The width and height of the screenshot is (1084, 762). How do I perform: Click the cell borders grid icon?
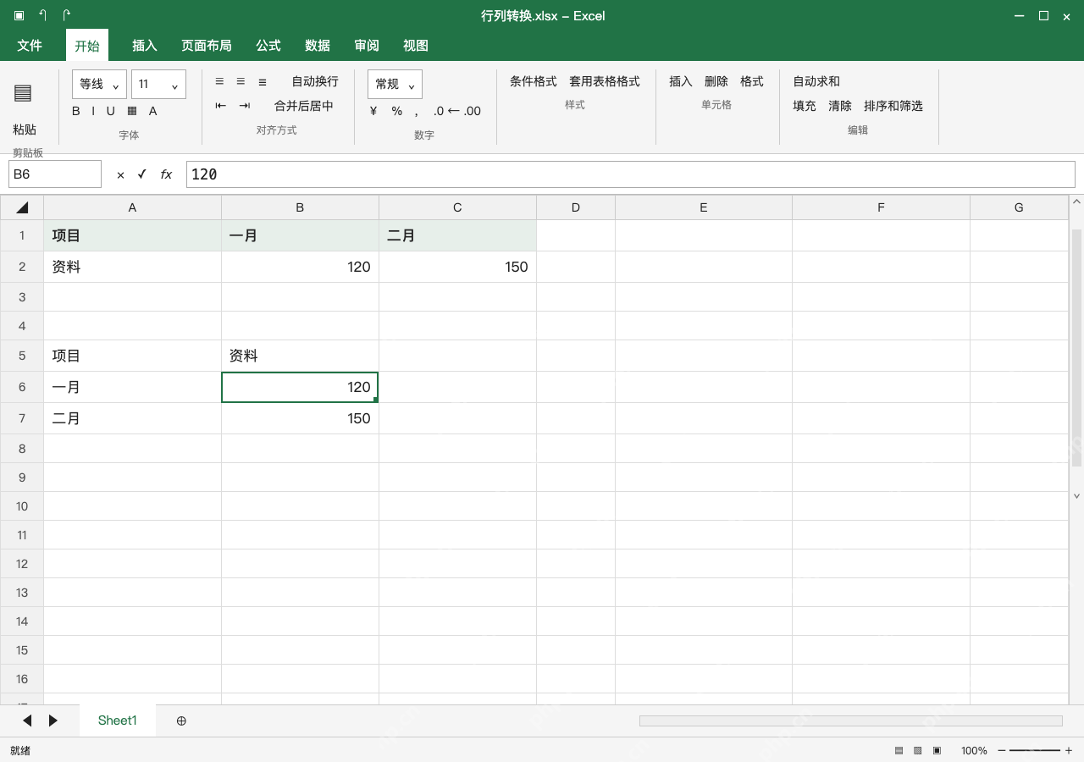132,111
